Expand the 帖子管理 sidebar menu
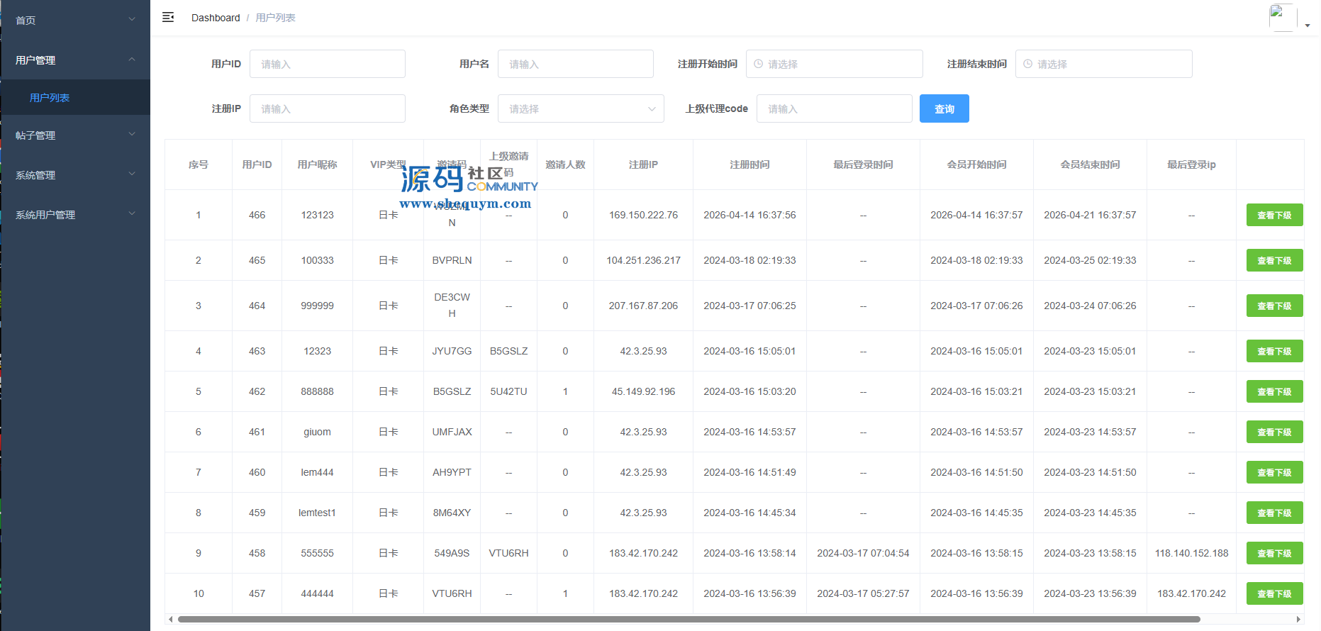 tap(75, 135)
